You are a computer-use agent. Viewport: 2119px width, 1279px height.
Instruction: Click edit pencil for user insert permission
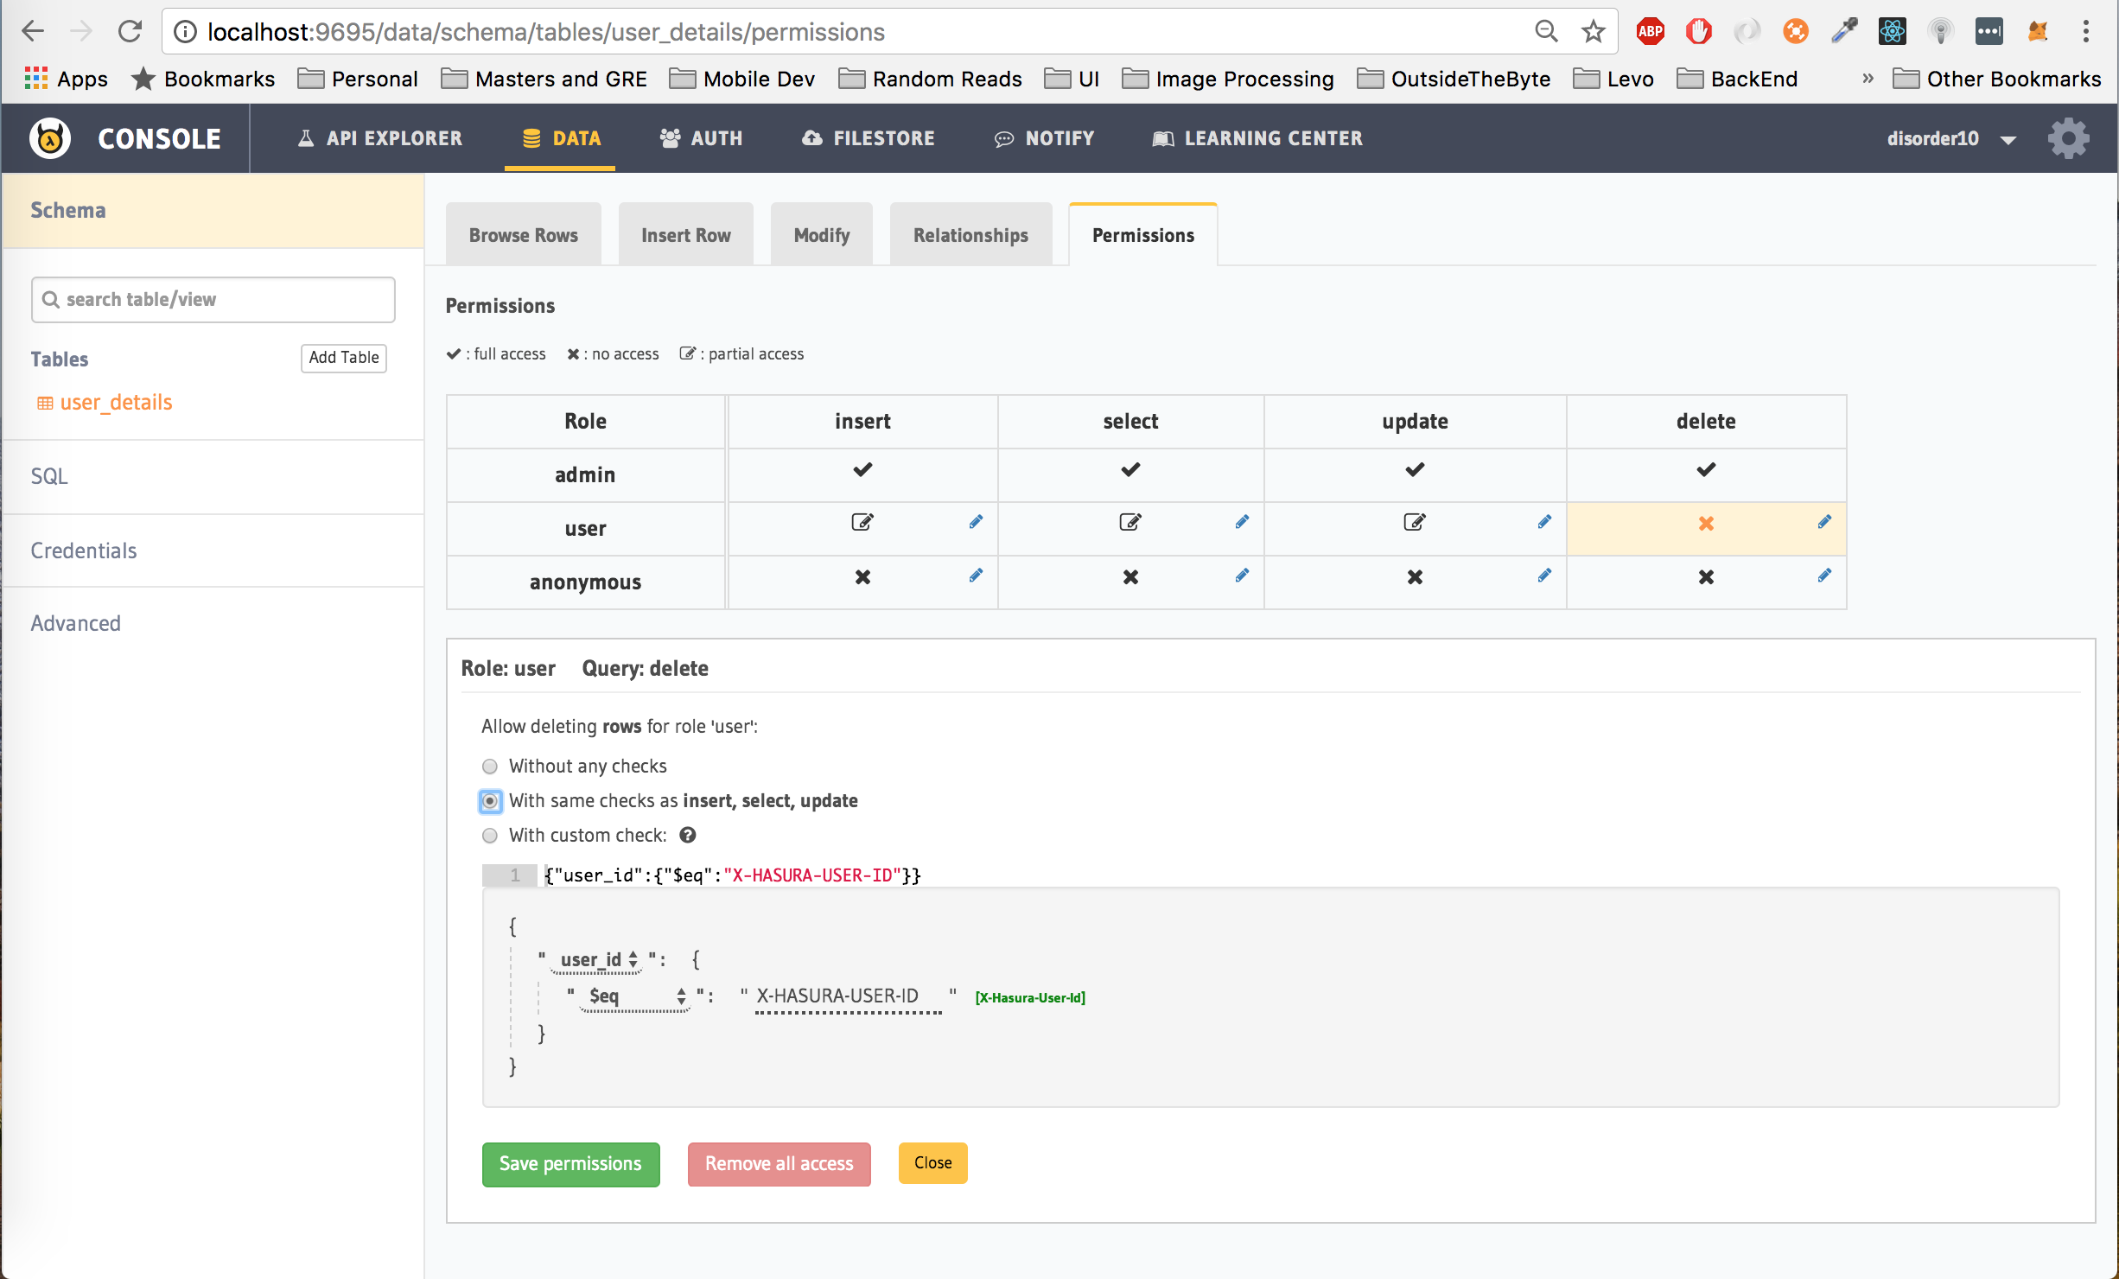pyautogui.click(x=976, y=522)
